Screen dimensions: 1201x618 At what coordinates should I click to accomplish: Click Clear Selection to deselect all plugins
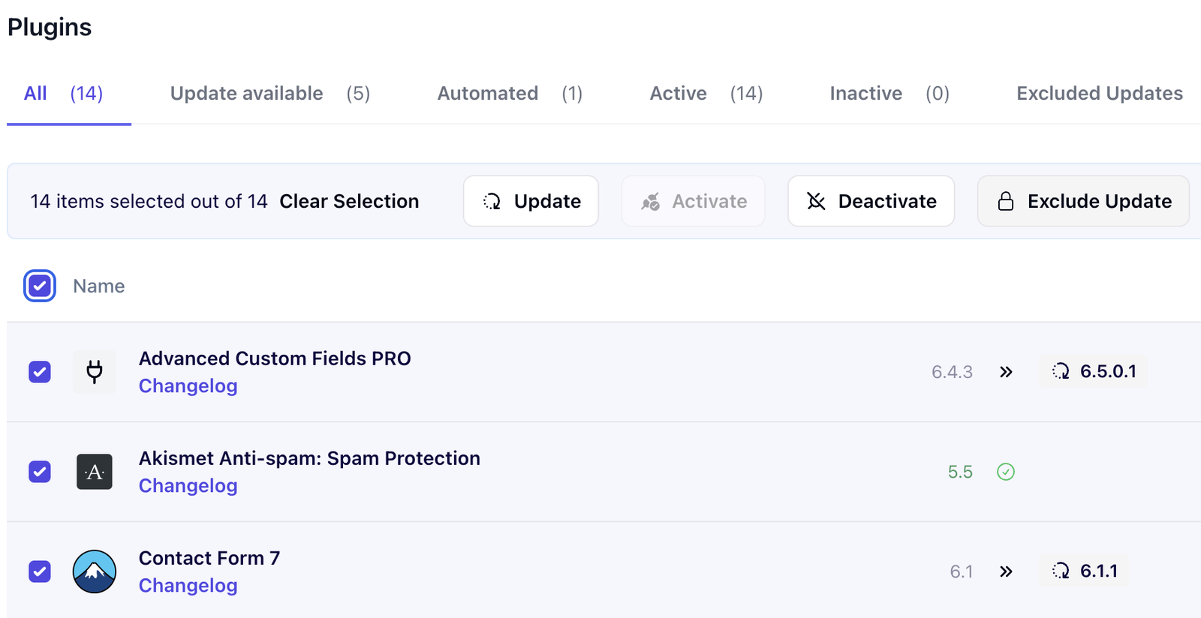(349, 201)
